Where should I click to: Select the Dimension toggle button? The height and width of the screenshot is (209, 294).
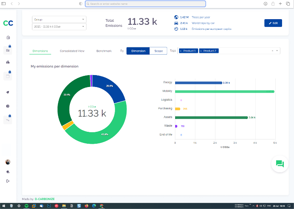(138, 51)
